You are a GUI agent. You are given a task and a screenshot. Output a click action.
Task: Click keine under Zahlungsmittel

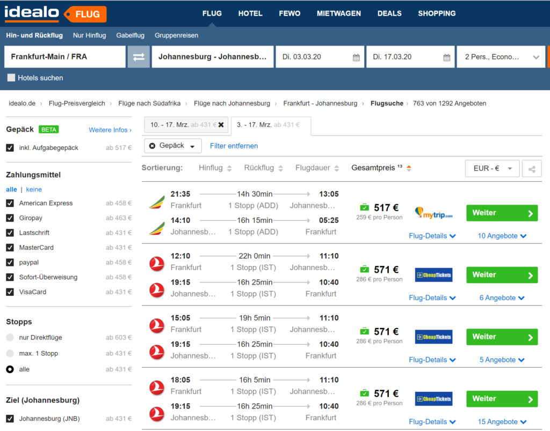pos(34,189)
